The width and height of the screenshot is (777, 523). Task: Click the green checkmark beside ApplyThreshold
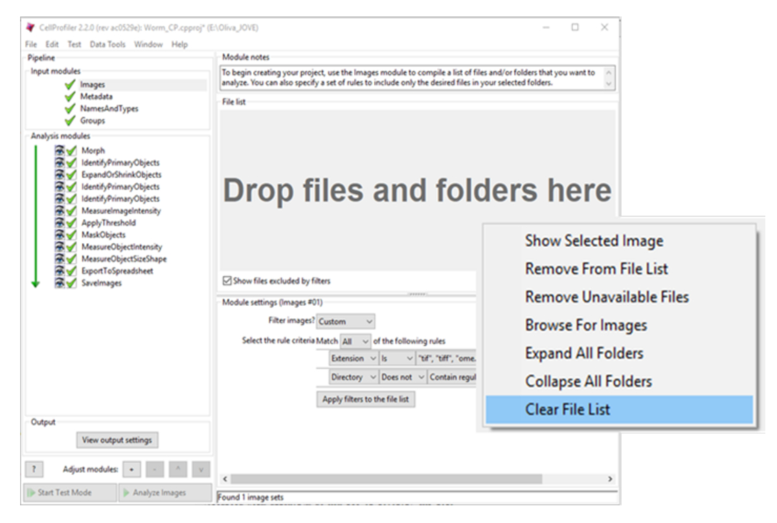(71, 223)
